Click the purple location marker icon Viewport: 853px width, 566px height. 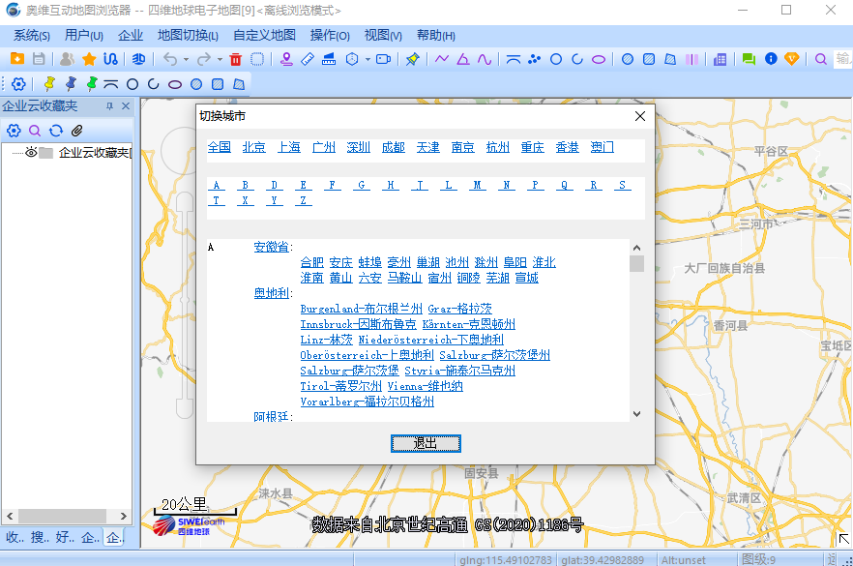[x=286, y=59]
